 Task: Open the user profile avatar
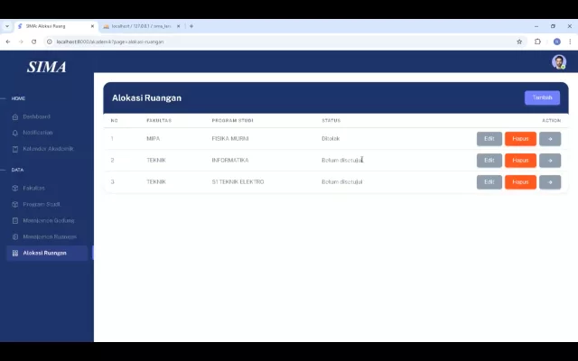coord(559,62)
